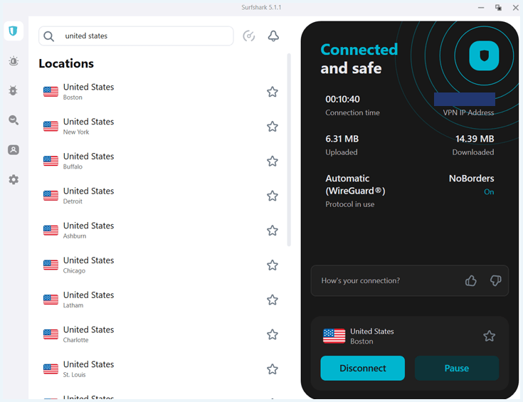523x402 pixels.
Task: Select United States Charlotte location
Action: point(160,334)
